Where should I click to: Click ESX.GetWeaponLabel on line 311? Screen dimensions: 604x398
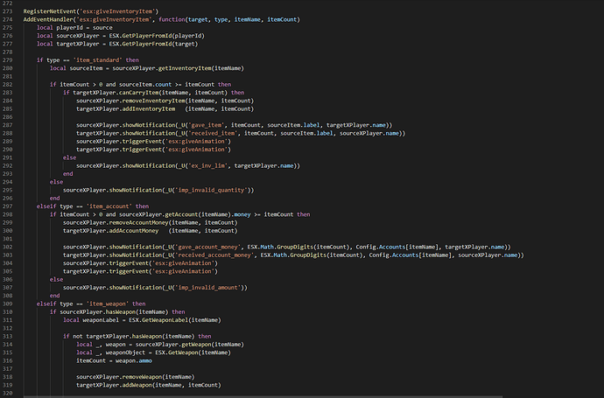click(x=158, y=320)
